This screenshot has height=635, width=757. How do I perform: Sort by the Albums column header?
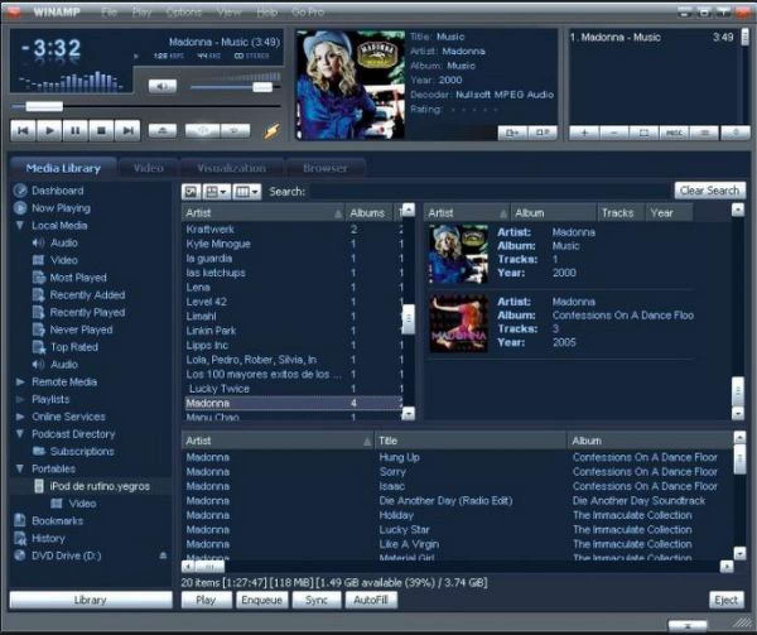369,213
